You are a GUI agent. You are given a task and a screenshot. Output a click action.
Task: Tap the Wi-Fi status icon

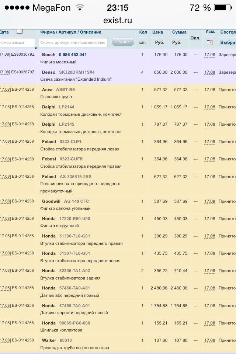[79, 7]
